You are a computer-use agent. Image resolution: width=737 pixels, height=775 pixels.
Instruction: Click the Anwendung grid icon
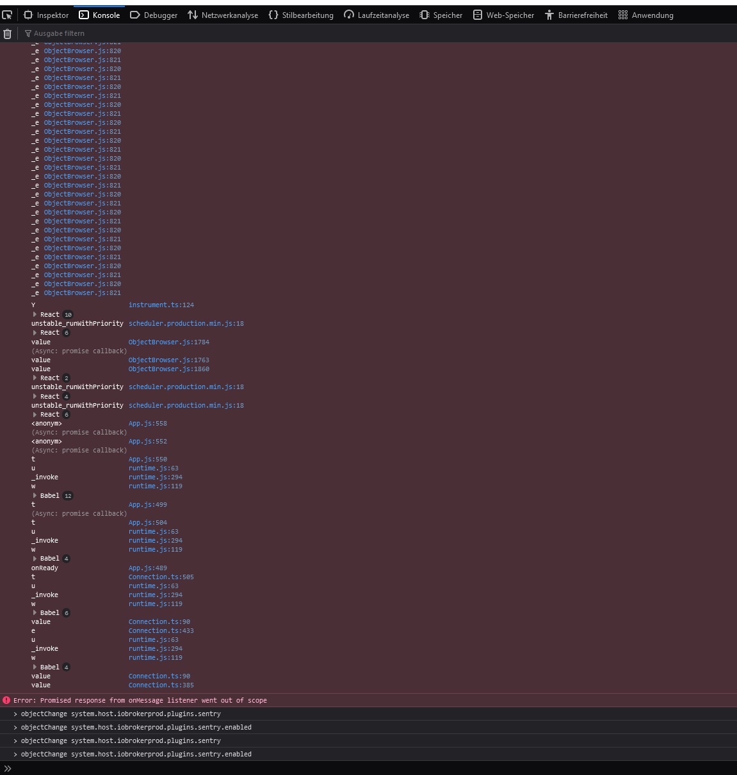pos(622,15)
